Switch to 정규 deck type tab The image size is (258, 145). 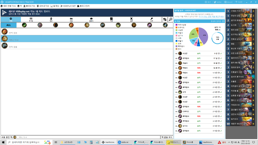pyautogui.click(x=51, y=19)
